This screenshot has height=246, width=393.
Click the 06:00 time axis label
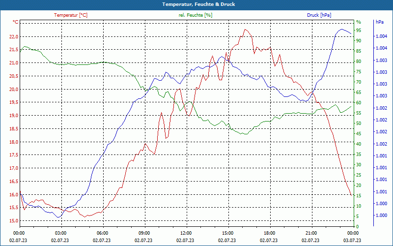(x=102, y=233)
